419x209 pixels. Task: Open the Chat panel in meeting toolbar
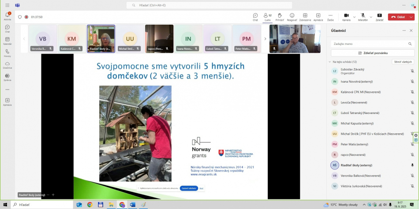pos(255,17)
